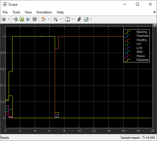The height and width of the screenshot is (141, 157).
Task: Toggle Flywheel signal in the legend
Action: click(142, 36)
